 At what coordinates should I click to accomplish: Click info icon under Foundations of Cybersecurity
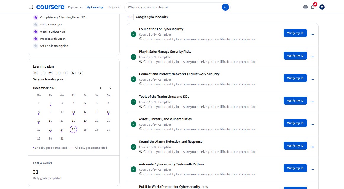point(140,39)
